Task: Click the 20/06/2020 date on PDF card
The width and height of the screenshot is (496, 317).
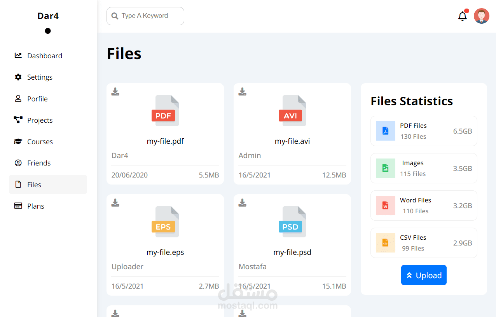Action: [x=129, y=175]
